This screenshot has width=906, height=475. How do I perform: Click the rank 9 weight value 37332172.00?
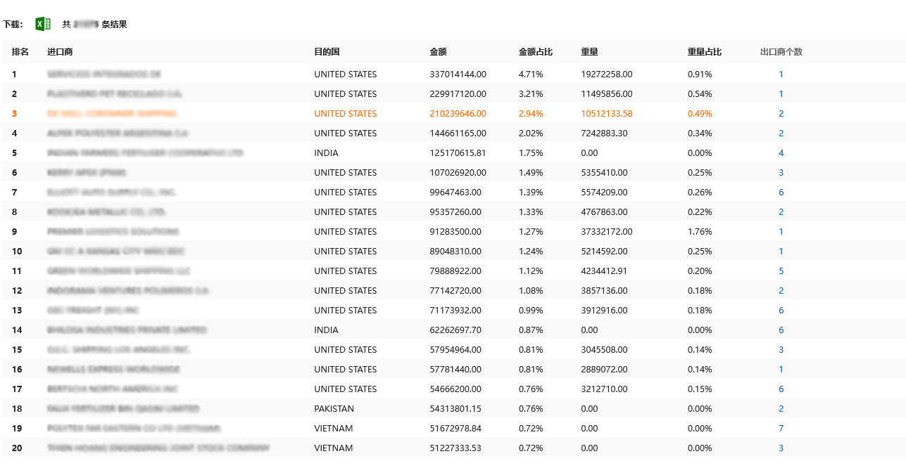(606, 232)
